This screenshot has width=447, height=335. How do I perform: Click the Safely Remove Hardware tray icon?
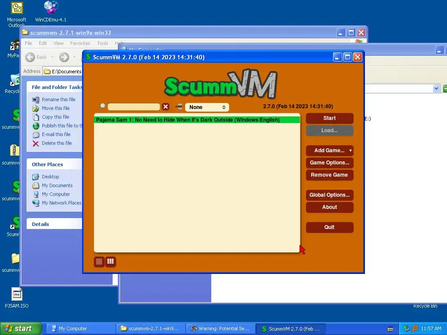[407, 329]
